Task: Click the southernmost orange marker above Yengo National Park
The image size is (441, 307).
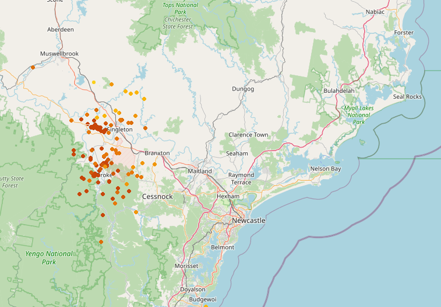Action: 101,242
